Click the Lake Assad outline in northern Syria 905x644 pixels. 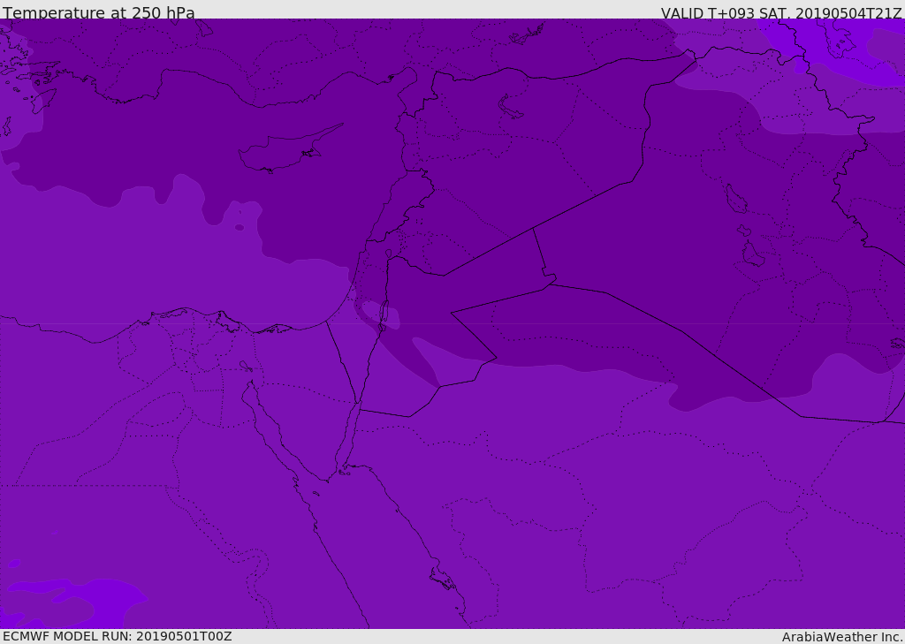click(x=511, y=108)
